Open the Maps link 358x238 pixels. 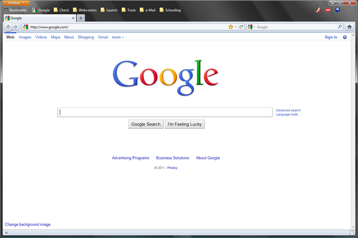tap(55, 37)
